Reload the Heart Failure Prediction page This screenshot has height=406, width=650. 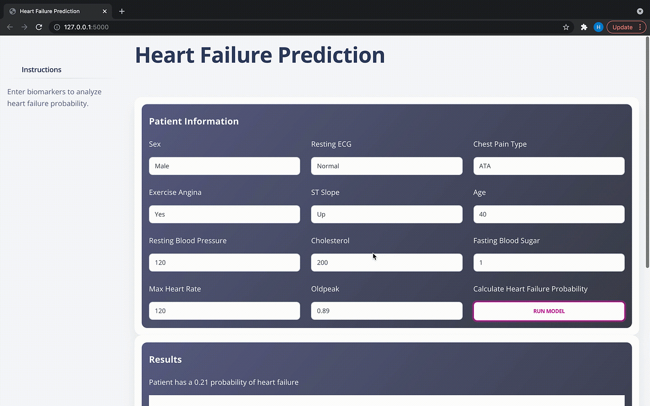(38, 27)
